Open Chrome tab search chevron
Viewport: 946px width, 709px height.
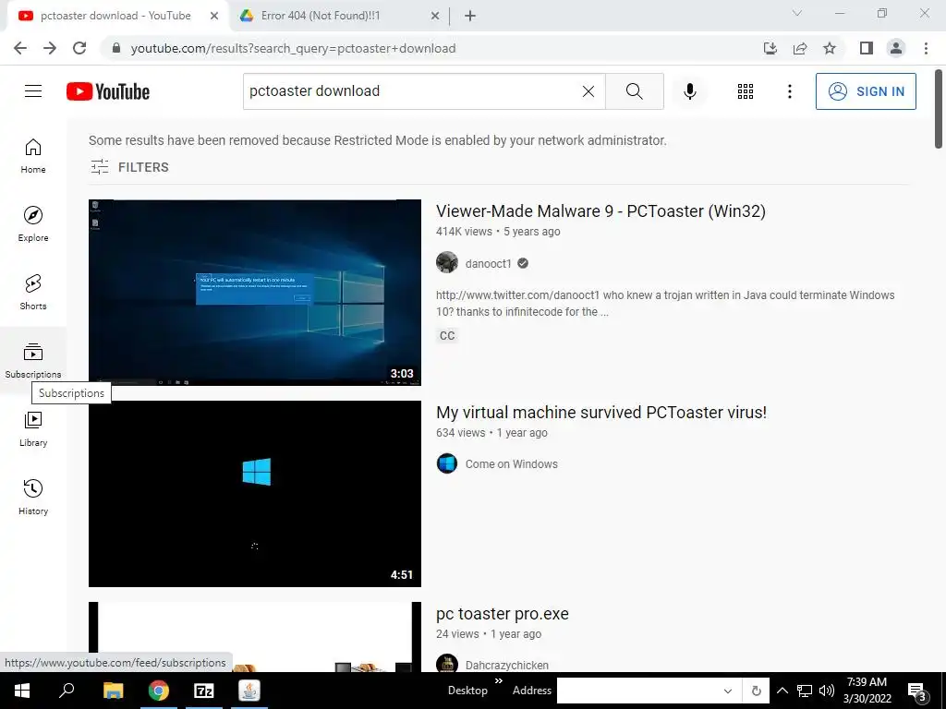click(x=797, y=13)
